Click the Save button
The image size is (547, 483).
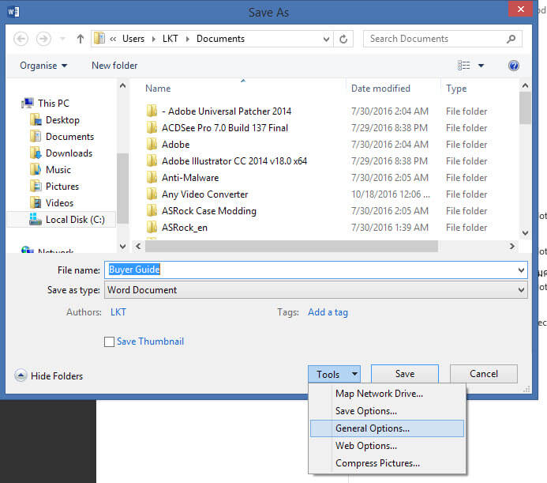pyautogui.click(x=405, y=374)
